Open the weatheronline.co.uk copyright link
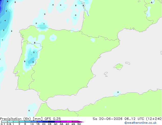The width and height of the screenshot is (162, 125). [x=141, y=123]
